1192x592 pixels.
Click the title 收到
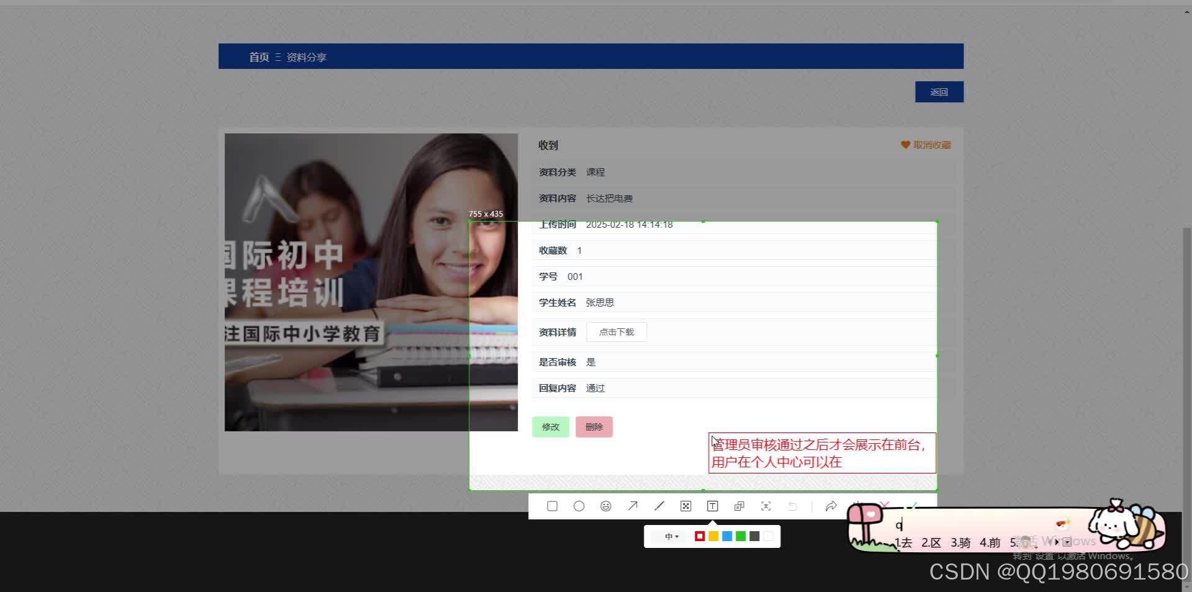(x=548, y=145)
